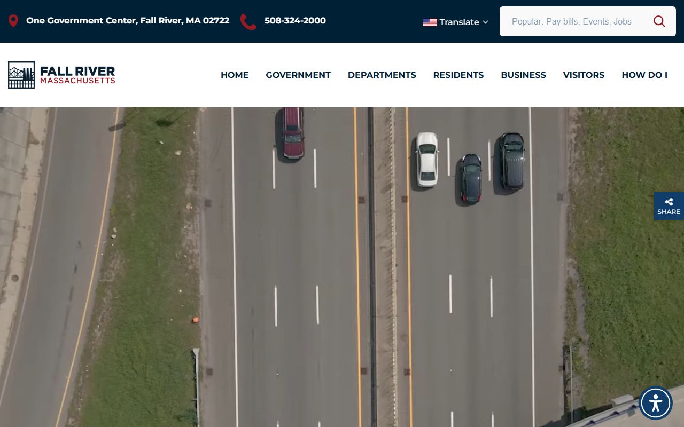The width and height of the screenshot is (684, 427).
Task: Open the Government menu
Action: pos(298,75)
